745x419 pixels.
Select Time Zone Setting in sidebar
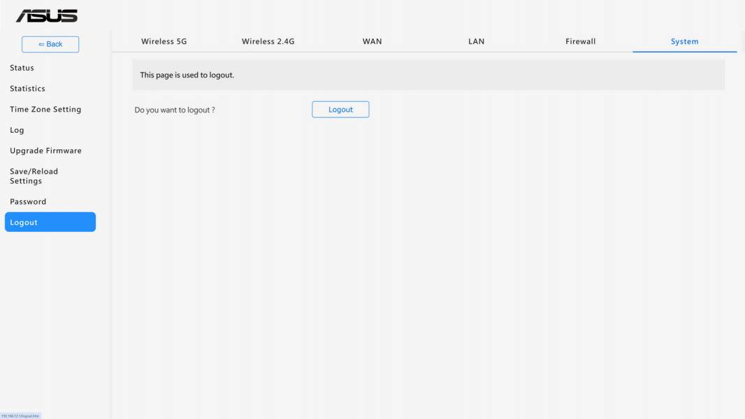click(45, 109)
